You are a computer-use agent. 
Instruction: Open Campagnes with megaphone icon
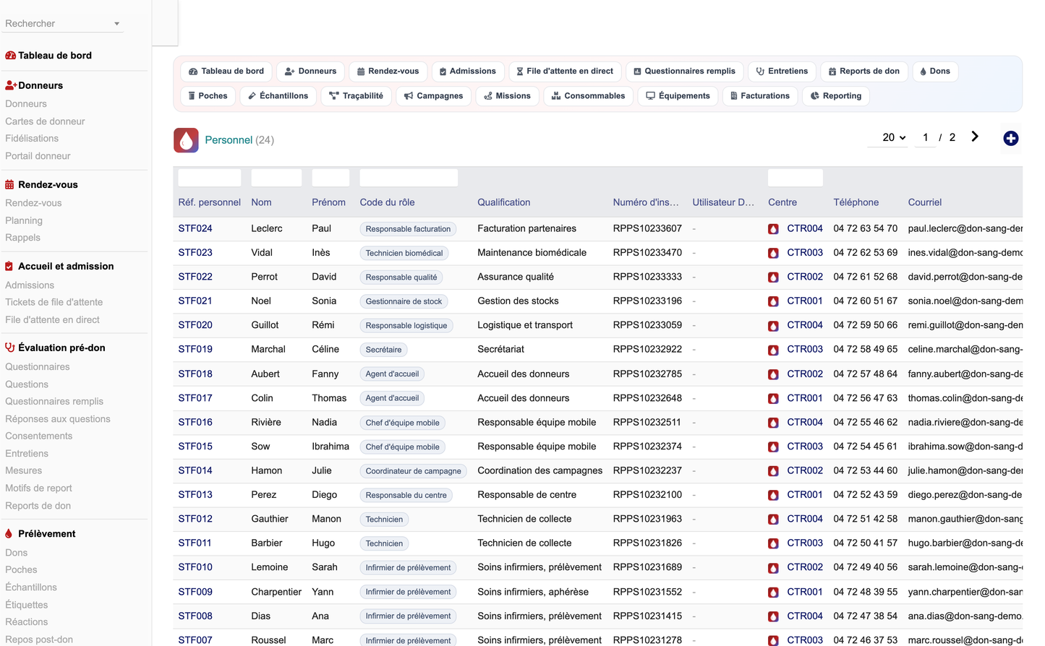click(x=434, y=96)
